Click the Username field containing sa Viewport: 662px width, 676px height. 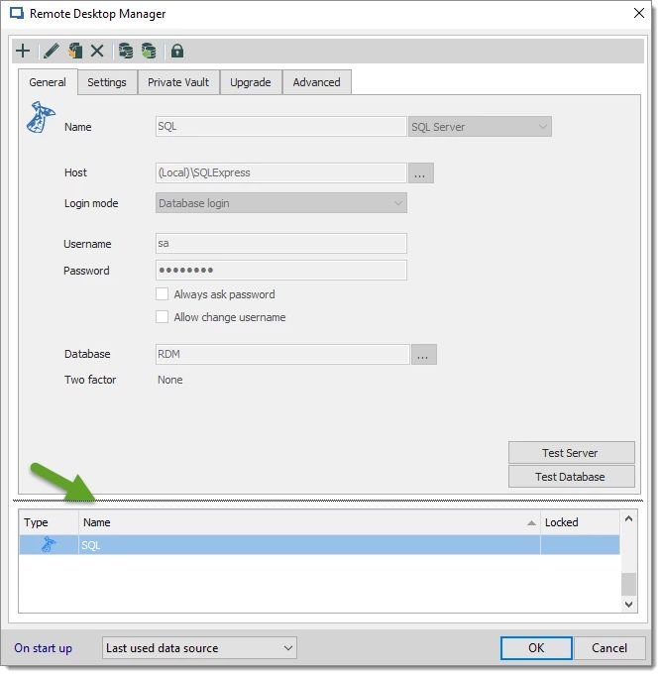pos(282,245)
